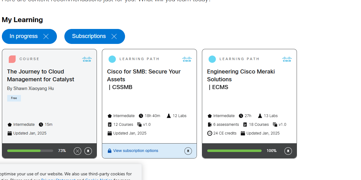
Task: Click the 73% progress bar
Action: (30, 150)
